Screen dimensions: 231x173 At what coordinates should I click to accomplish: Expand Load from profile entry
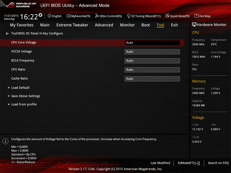pyautogui.click(x=24, y=104)
